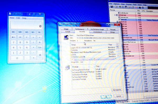Viewport: 158px width, 104px height.
Task: Click the binoculars Find Handle or DLL icon
Action: (140, 7)
